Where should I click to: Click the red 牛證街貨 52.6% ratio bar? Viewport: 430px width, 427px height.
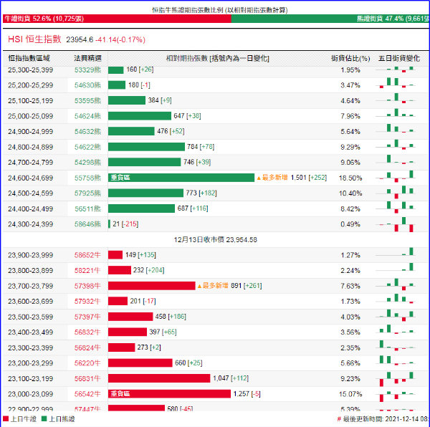point(115,19)
